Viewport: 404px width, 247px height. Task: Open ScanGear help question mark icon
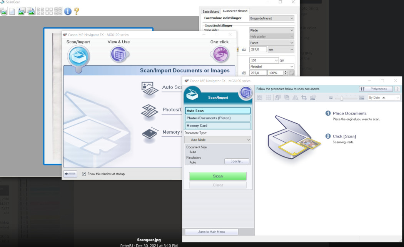pyautogui.click(x=77, y=11)
